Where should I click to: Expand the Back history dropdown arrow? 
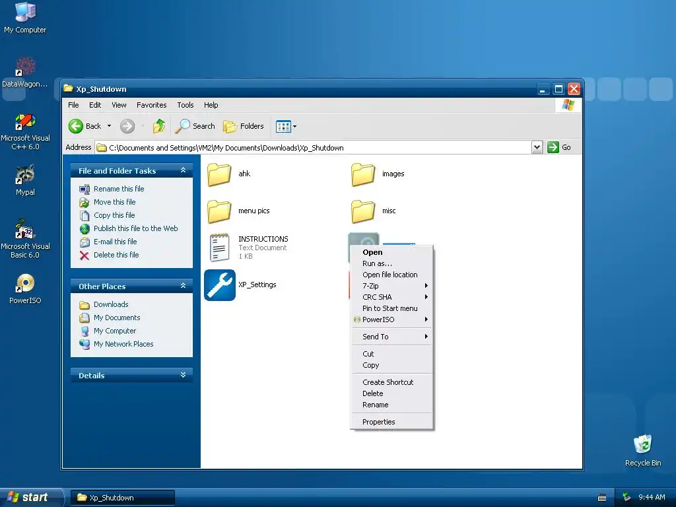[x=109, y=126]
